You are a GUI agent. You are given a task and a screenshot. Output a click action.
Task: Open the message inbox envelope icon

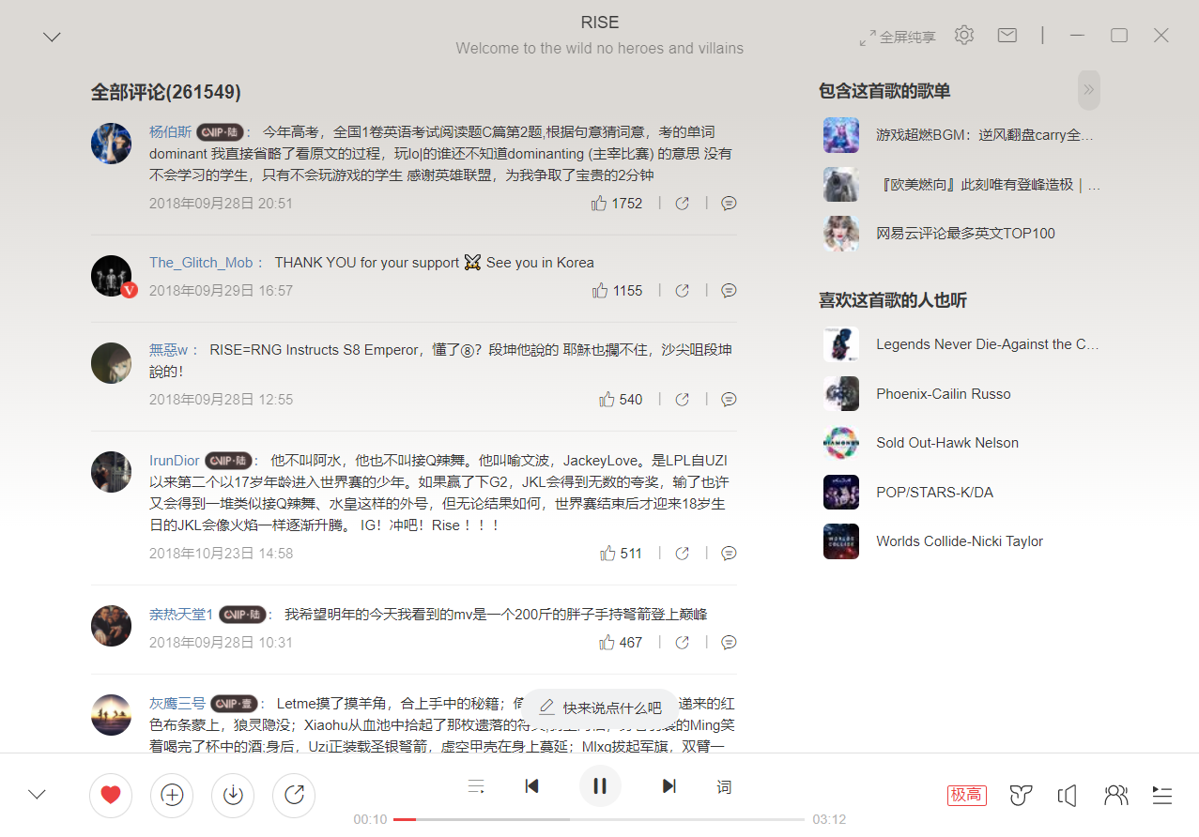tap(1007, 35)
